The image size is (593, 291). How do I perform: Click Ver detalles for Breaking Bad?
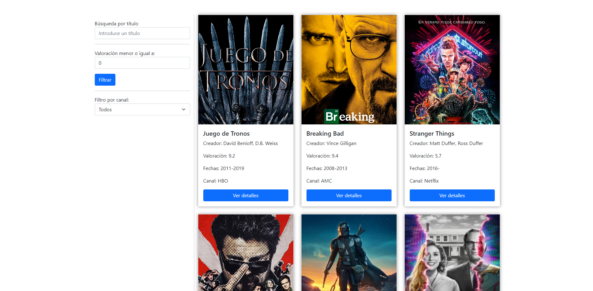pyautogui.click(x=349, y=195)
